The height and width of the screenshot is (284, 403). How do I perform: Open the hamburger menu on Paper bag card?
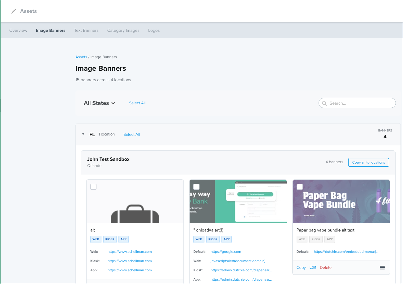pos(382,268)
